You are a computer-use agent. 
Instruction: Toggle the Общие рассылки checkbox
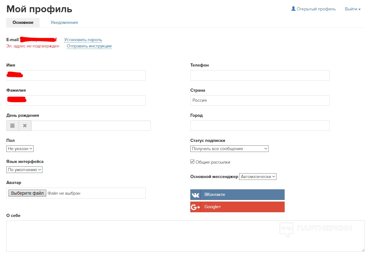coord(192,162)
